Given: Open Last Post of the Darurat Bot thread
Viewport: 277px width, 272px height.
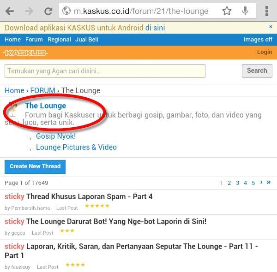Looking at the screenshot, I should (x=42, y=233).
